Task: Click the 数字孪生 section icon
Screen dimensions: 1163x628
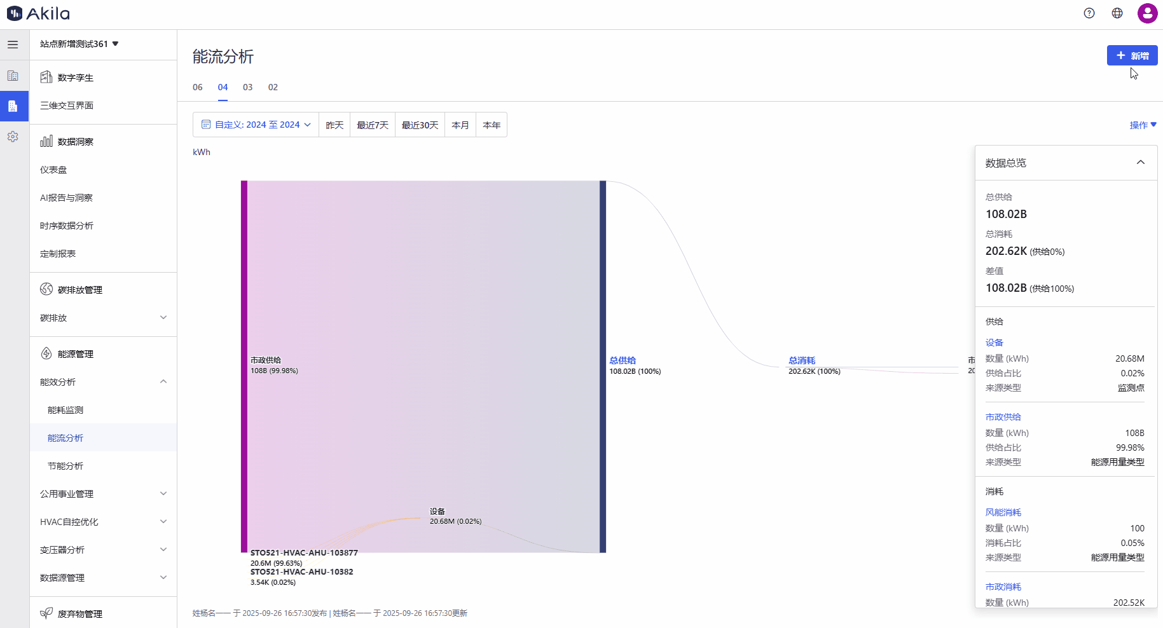Action: click(46, 78)
